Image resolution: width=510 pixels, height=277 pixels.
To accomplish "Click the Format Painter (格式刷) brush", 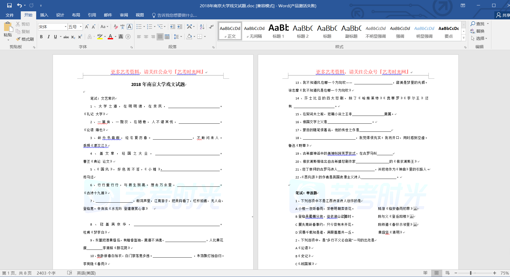I will coord(25,39).
